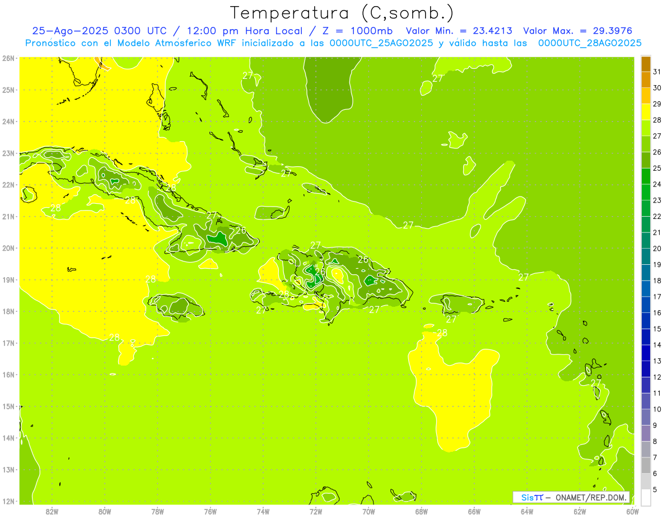The height and width of the screenshot is (519, 672).
Task: Click the longitude axis label 82W
Action: [52, 511]
